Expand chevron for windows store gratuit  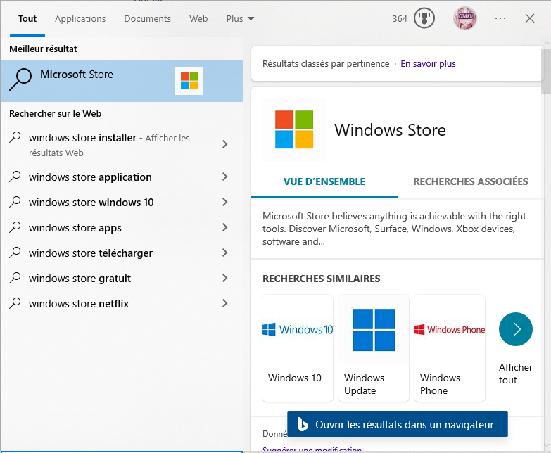225,278
